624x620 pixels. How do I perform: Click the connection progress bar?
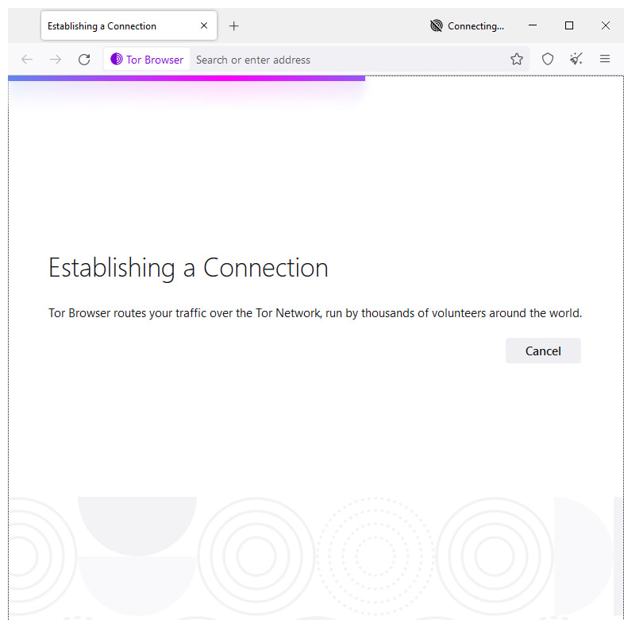(x=187, y=78)
